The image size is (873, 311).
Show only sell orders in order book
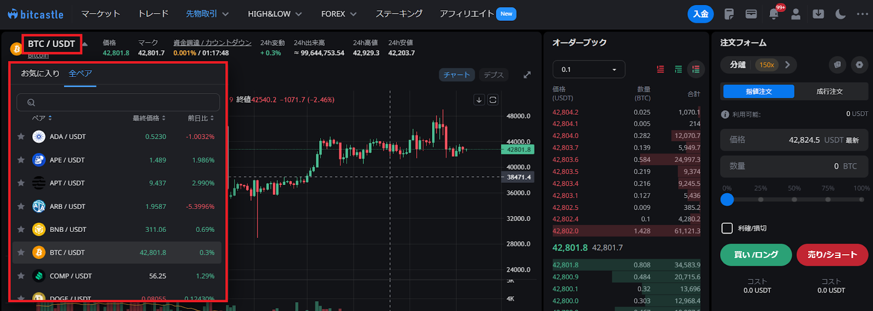click(660, 69)
